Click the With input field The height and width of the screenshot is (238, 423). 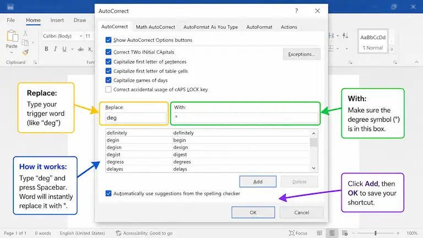point(246,118)
